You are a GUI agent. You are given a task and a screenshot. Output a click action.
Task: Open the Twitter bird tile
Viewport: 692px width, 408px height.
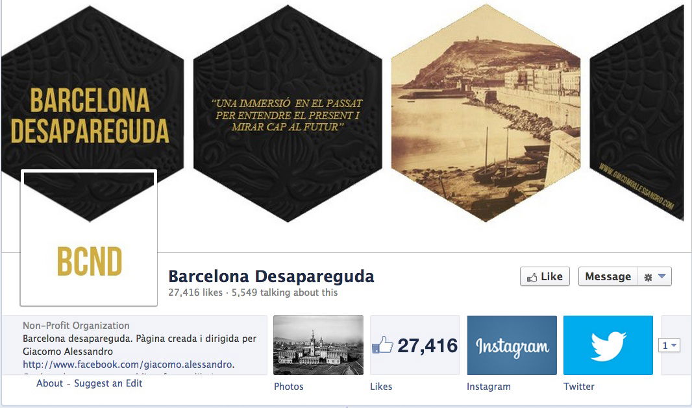click(x=608, y=345)
